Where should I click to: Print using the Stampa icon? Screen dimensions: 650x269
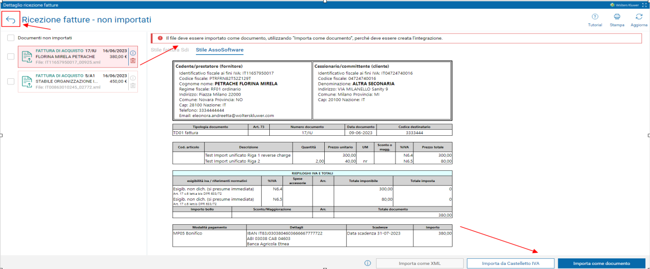(616, 17)
